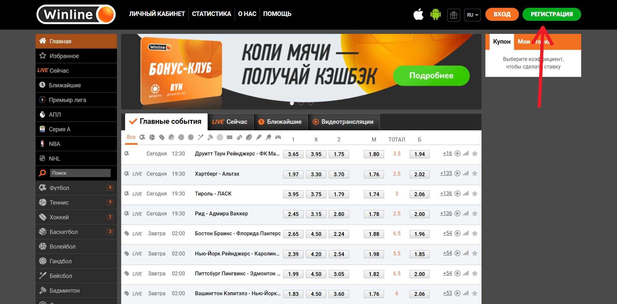The image size is (617, 304).
Task: Filter events by billiard balls icon
Action: coord(239,137)
